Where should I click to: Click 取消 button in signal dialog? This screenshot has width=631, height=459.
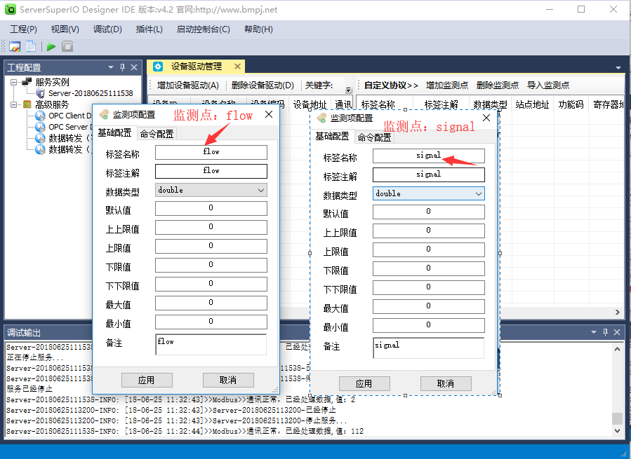pyautogui.click(x=446, y=384)
